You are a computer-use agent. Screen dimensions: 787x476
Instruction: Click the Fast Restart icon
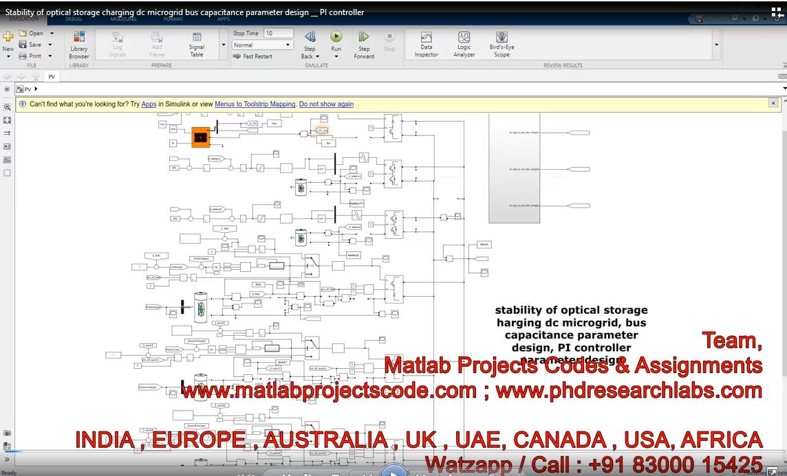(237, 56)
